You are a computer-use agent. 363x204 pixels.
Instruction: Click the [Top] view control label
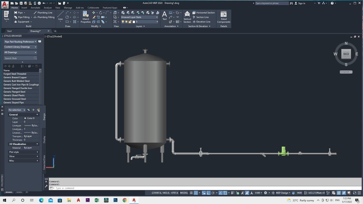click(50, 37)
